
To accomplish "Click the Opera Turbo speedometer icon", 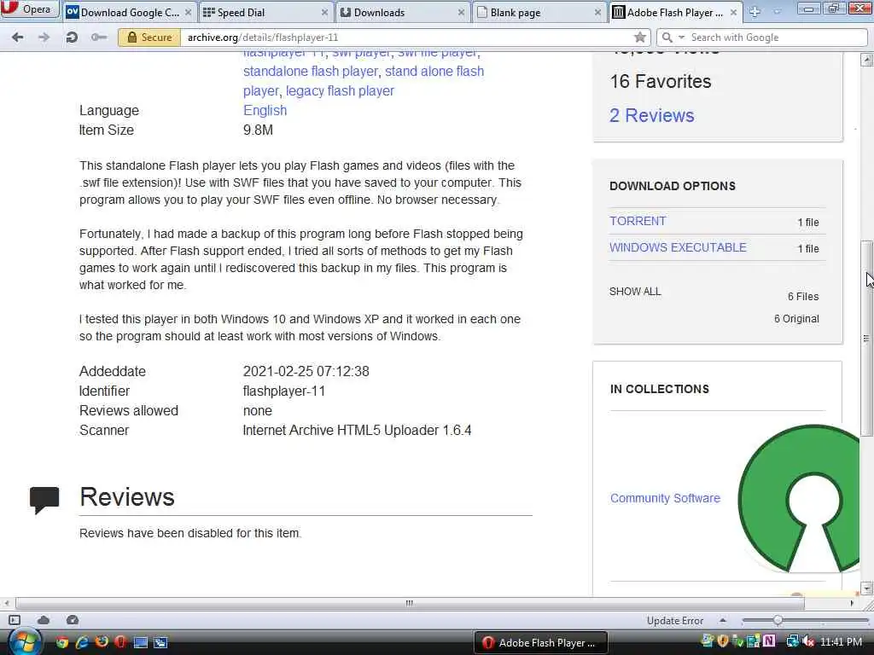I will [x=73, y=620].
